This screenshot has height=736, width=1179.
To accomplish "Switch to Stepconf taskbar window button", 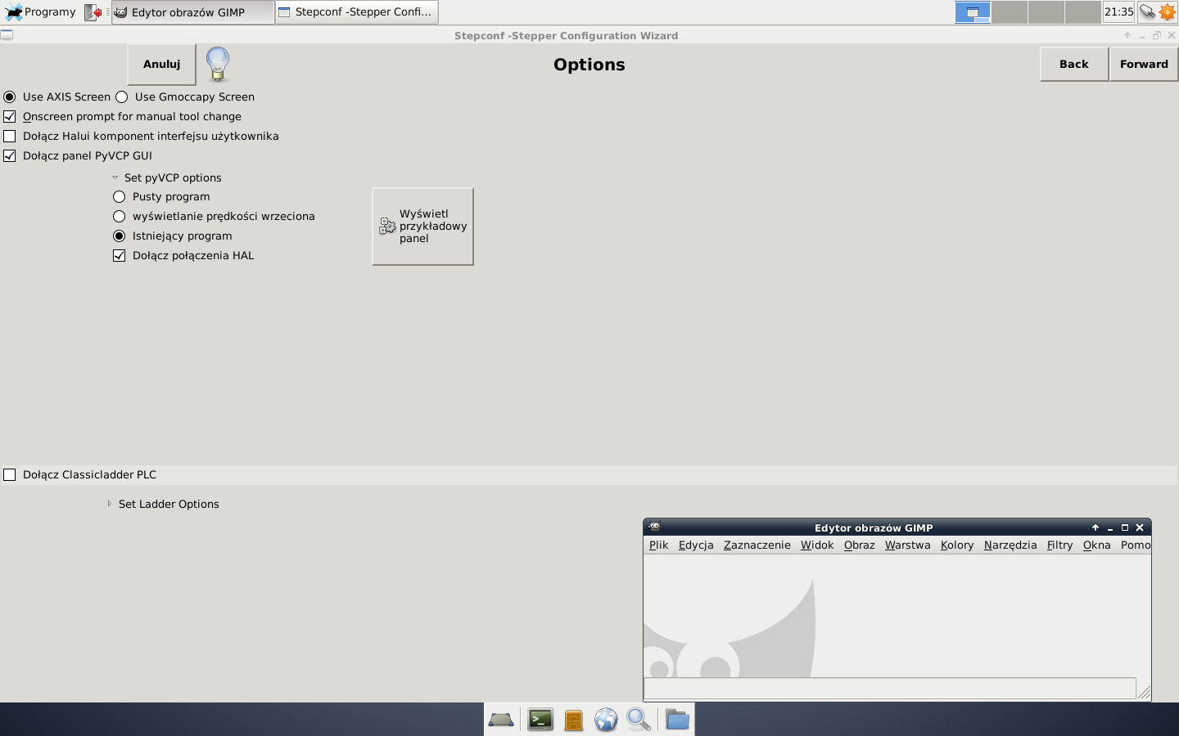I will tap(356, 12).
